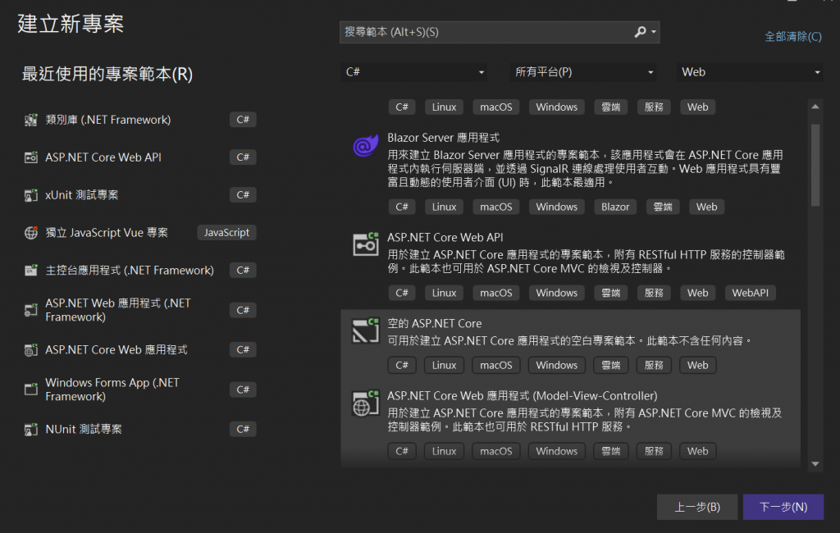
Task: Click the C# tag beside NUnit 測試專案
Action: pos(243,429)
